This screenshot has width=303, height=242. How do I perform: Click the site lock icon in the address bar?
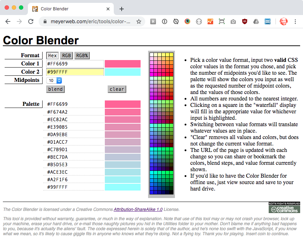(45, 21)
